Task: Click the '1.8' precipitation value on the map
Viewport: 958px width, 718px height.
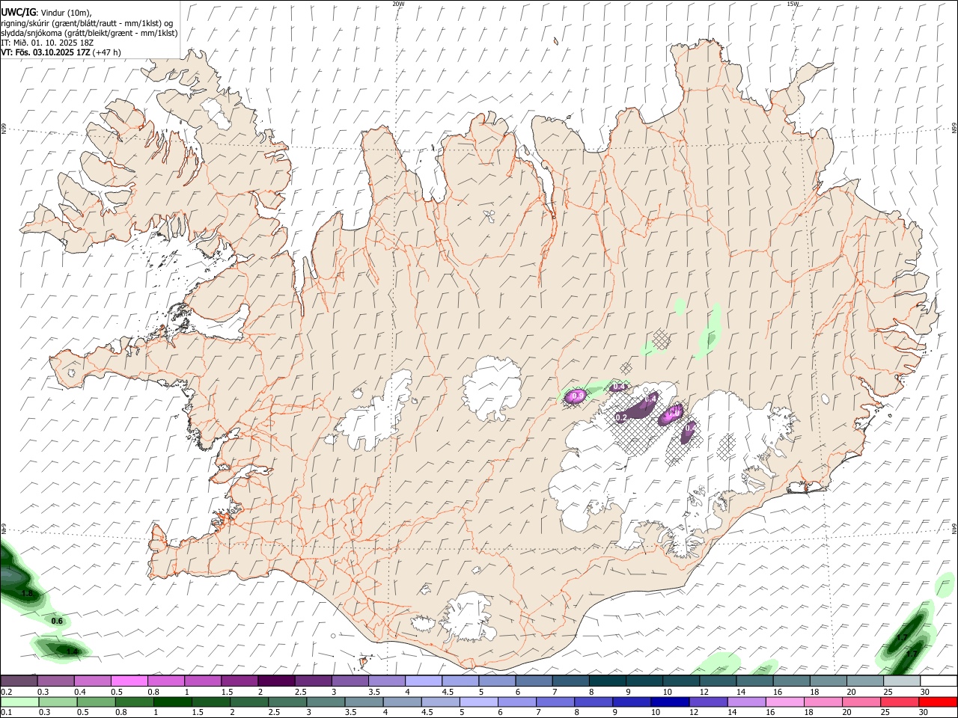Action: 28,593
